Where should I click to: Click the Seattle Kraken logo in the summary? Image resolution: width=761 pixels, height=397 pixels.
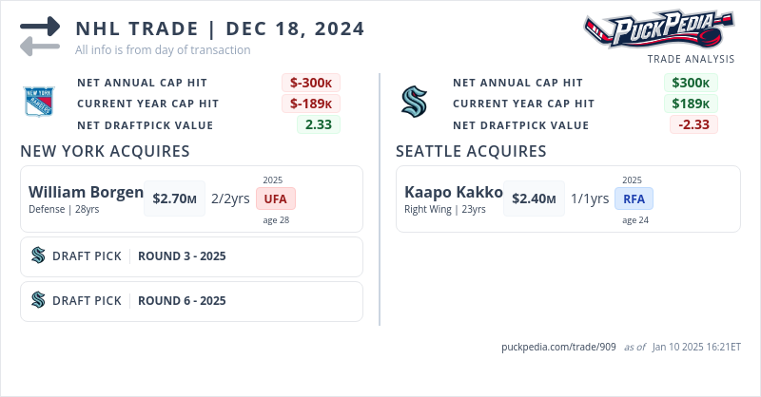coord(415,102)
